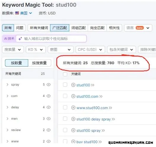This screenshot has width=156, height=147.
Task: Check the stud100 row checkbox
Action: [x=65, y=85]
